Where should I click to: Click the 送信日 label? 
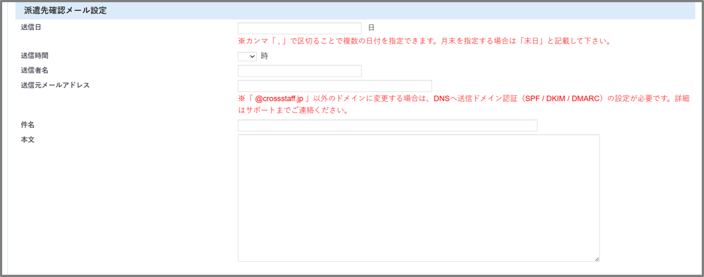[x=31, y=27]
